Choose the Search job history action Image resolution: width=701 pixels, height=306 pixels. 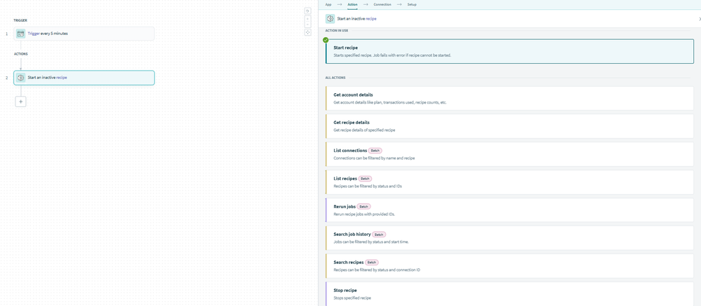pos(509,238)
